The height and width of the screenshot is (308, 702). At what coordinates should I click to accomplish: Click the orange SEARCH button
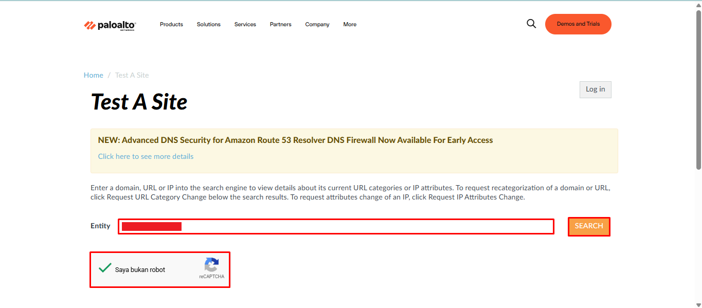(x=589, y=226)
